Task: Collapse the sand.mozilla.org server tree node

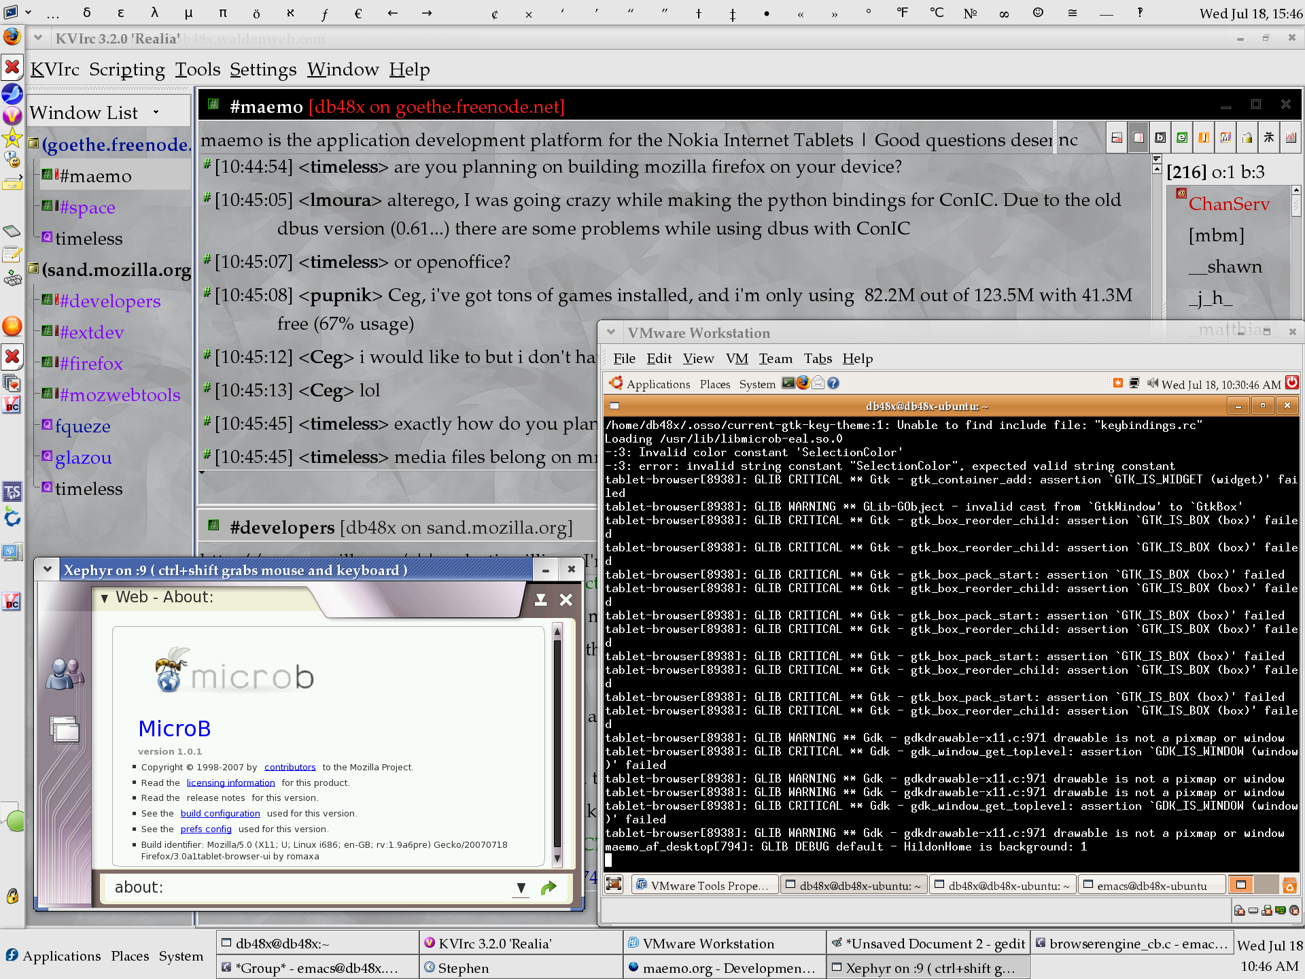Action: tap(33, 269)
